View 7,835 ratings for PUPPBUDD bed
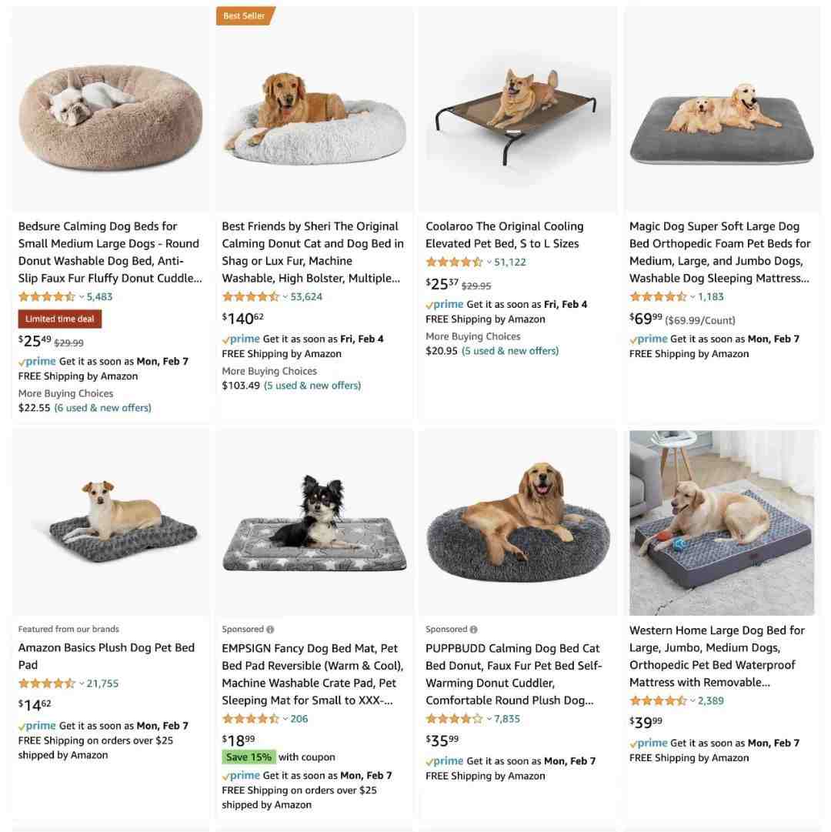Screen dimensions: 831x832 point(507,719)
